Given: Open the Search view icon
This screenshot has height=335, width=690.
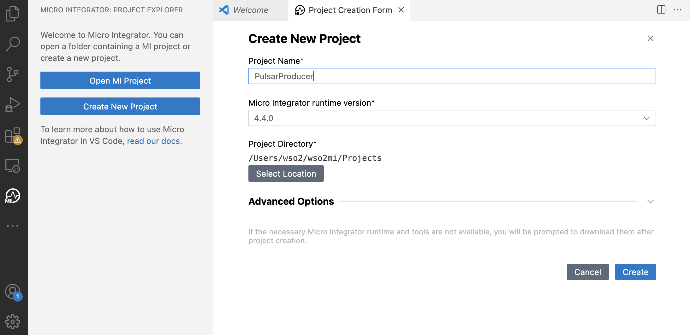Looking at the screenshot, I should click(x=13, y=44).
